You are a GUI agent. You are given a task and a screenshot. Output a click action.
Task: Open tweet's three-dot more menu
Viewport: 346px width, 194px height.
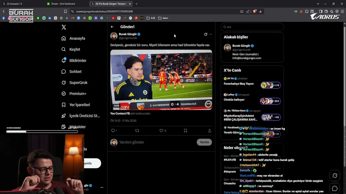click(x=211, y=34)
